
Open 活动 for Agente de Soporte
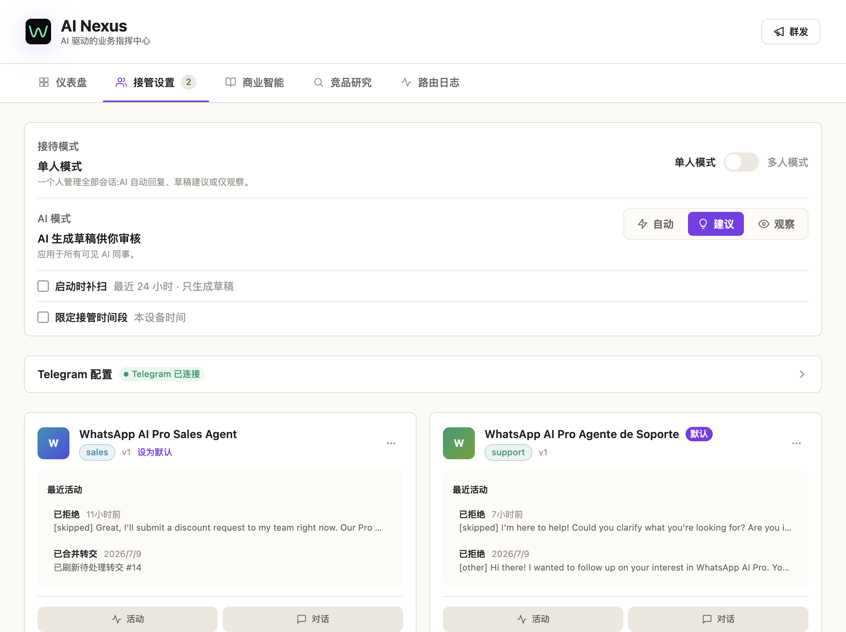(x=533, y=619)
